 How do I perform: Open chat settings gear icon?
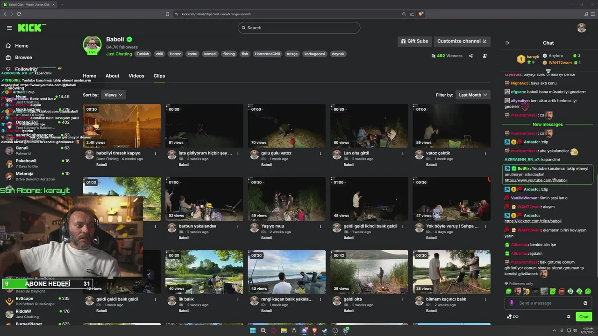click(569, 317)
